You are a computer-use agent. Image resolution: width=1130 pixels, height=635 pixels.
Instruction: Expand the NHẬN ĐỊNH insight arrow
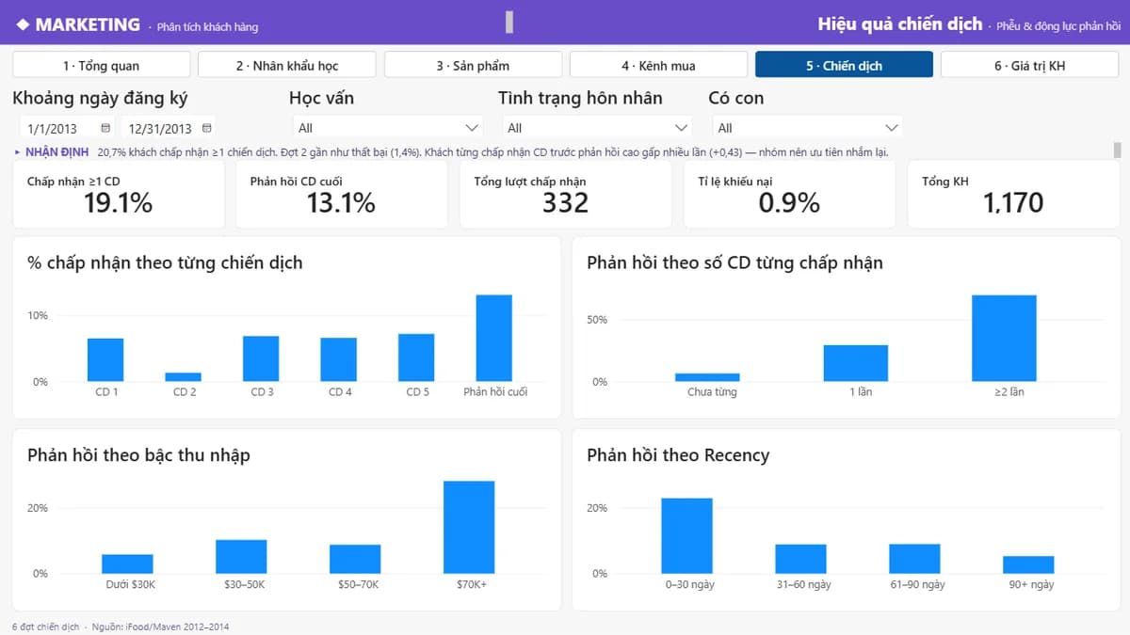click(x=17, y=151)
